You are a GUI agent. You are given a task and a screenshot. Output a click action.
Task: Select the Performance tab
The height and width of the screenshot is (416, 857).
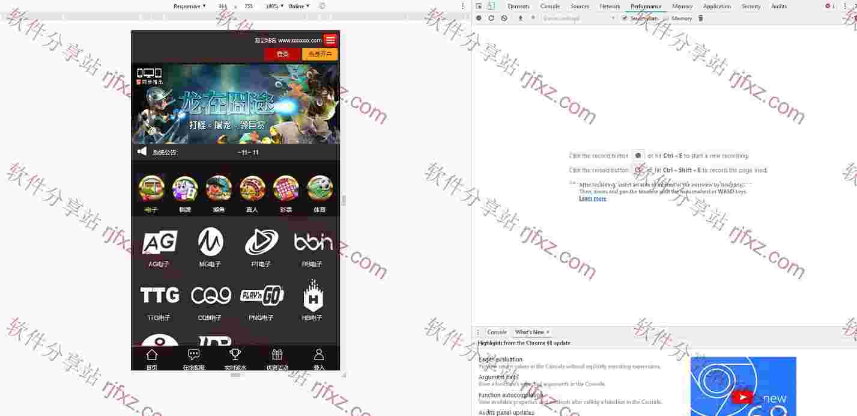pyautogui.click(x=646, y=6)
